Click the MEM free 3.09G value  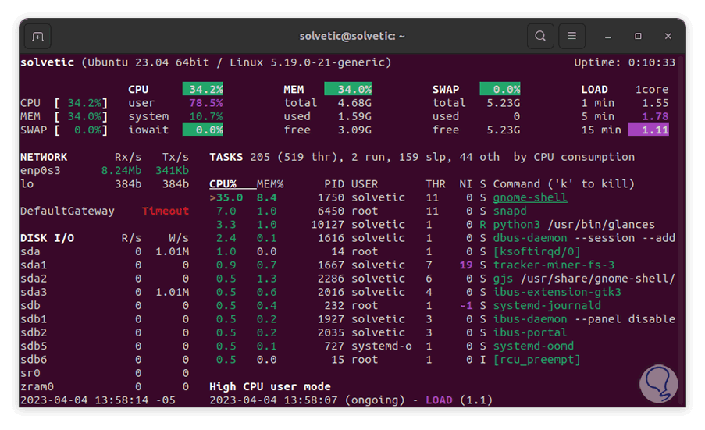click(x=354, y=130)
